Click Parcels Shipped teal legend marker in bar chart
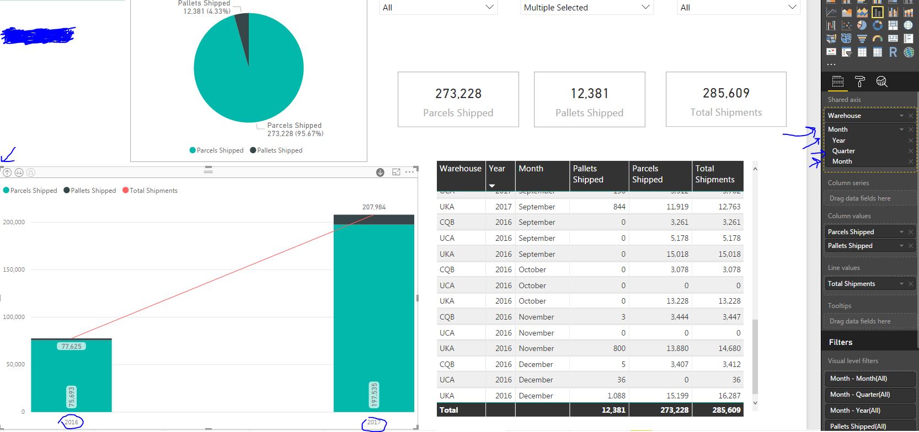Screen dimensions: 919x432 tap(6, 191)
